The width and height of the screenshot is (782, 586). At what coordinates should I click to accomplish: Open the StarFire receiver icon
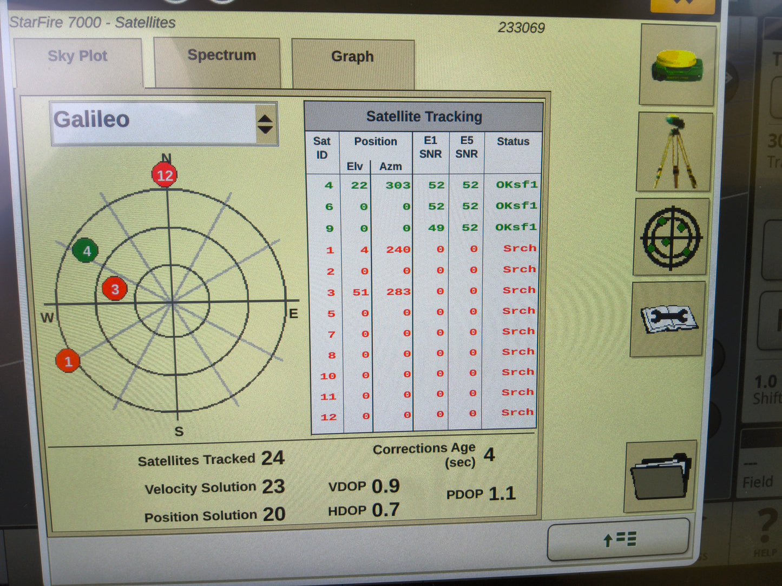678,65
